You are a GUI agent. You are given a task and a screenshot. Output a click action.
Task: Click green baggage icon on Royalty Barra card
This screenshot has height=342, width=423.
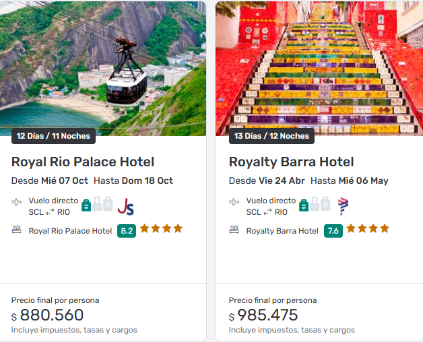pos(304,205)
